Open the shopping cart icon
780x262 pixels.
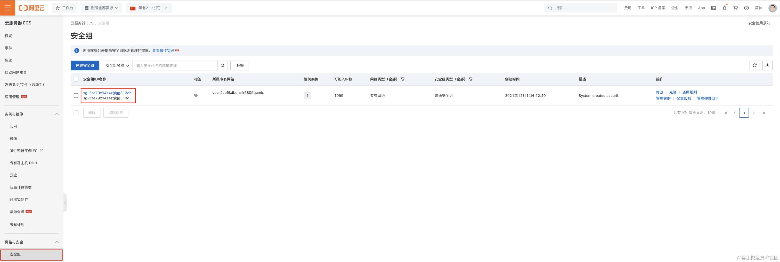pos(735,8)
